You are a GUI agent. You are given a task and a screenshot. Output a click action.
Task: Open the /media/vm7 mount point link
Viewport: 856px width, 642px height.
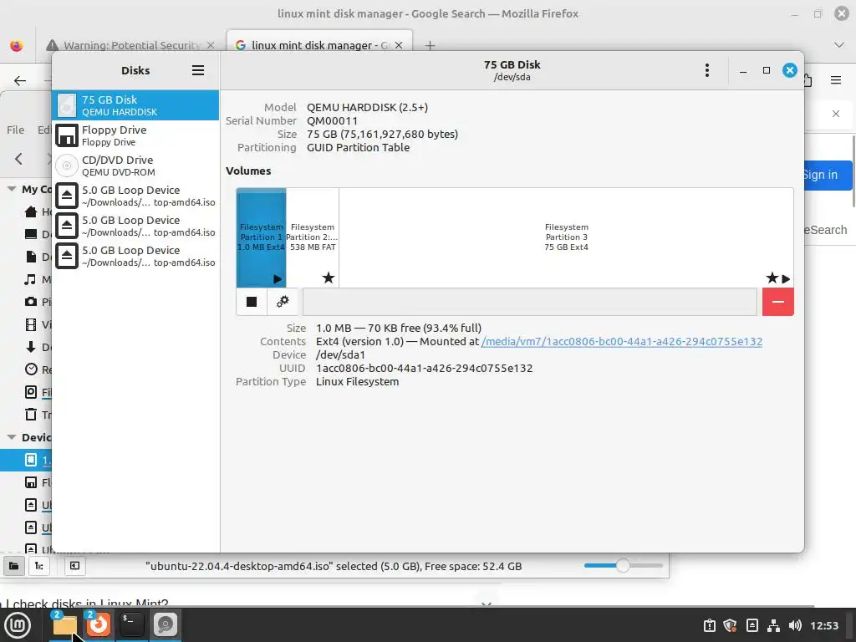[x=621, y=342]
